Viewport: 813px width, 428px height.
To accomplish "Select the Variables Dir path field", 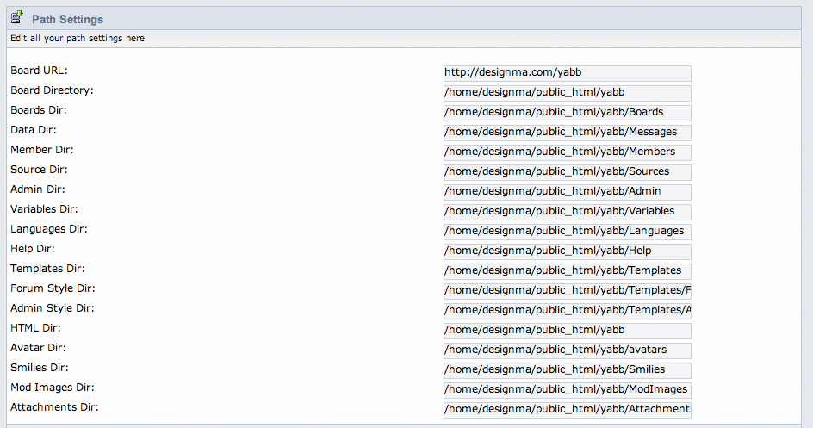I will [x=567, y=212].
